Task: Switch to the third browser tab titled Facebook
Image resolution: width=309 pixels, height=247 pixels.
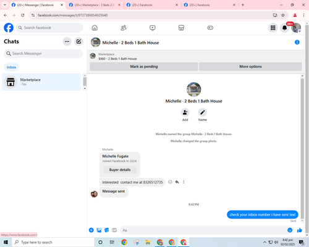Action: point(152,5)
